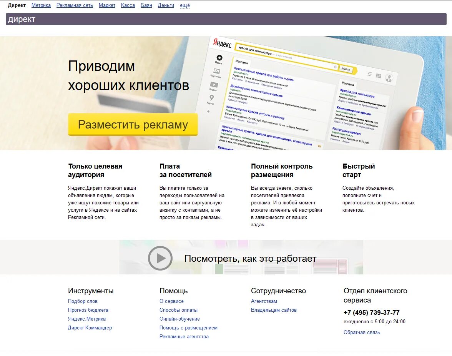
Task: Open the Яндекс.Метрика footer link
Action: [87, 319]
